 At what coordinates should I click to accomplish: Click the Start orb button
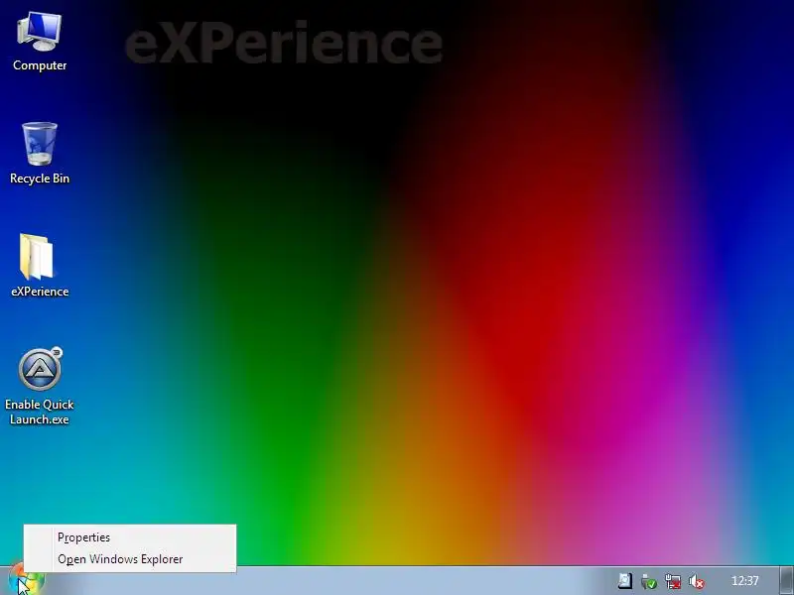pos(27,581)
